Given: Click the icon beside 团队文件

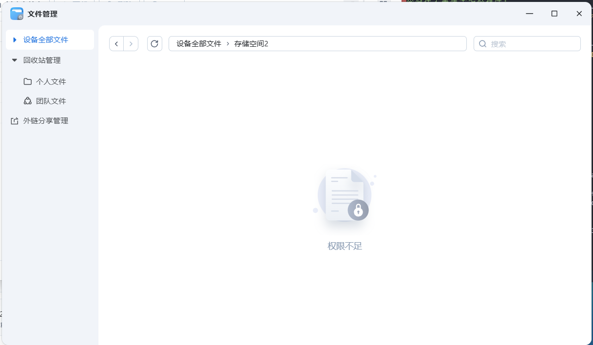Looking at the screenshot, I should [x=27, y=101].
